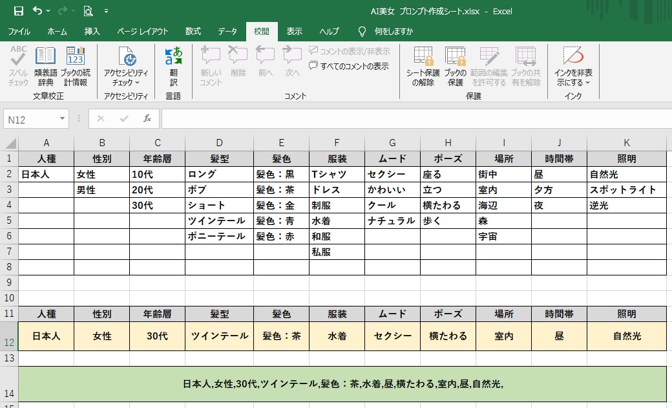Click cell ポニーテール in column D

(x=220, y=236)
